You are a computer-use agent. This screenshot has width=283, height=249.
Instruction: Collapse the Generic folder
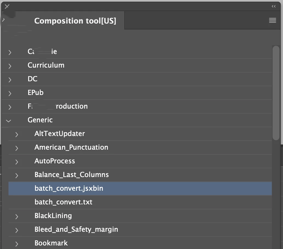coord(9,120)
